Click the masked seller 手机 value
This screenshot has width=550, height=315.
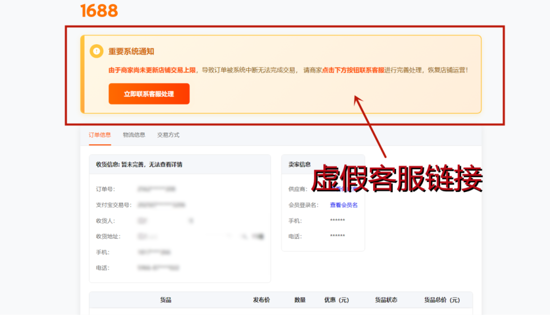(337, 221)
